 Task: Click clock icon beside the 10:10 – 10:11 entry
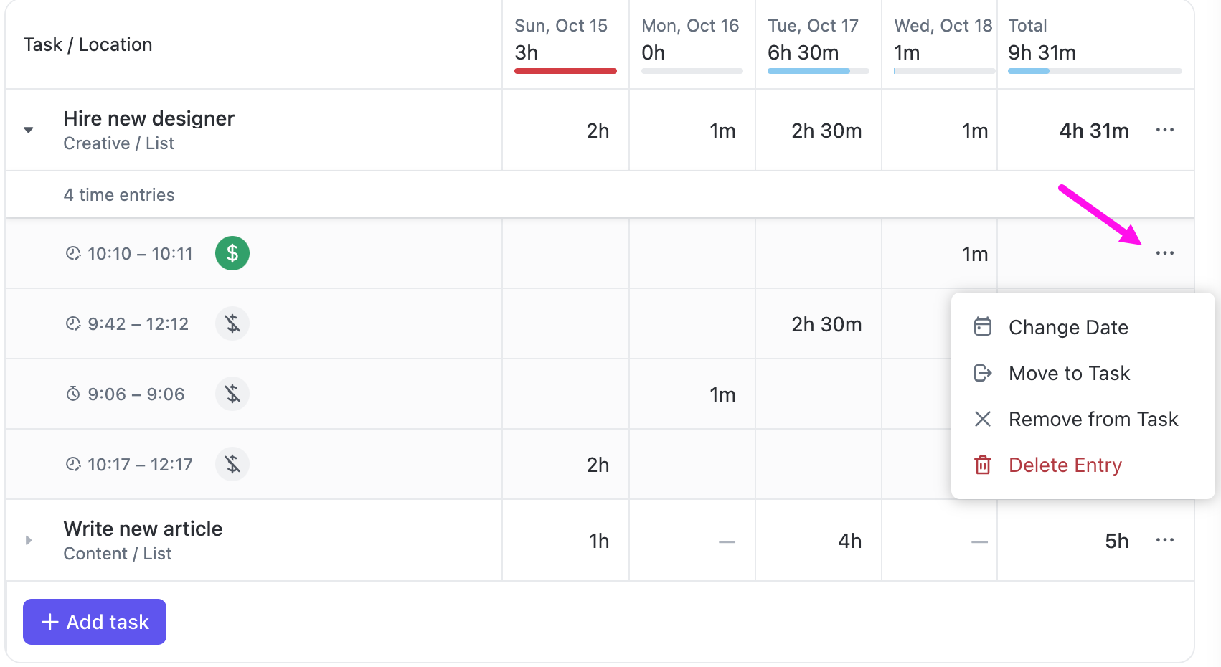coord(73,253)
